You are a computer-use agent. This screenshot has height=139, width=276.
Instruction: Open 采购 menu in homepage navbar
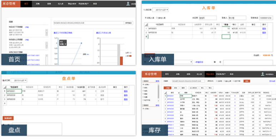point(37,4)
